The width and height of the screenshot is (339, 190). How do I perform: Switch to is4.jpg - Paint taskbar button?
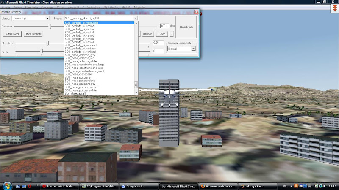click(258, 186)
